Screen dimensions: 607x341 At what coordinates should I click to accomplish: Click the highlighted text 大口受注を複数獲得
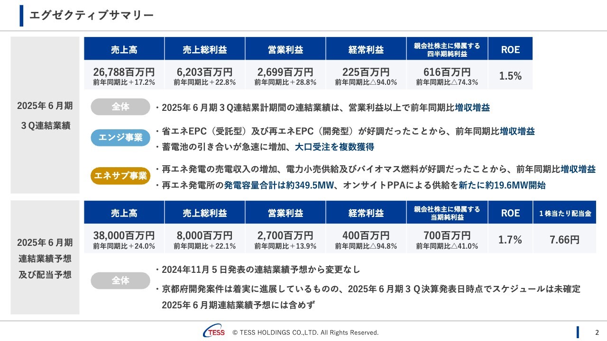[334, 147]
